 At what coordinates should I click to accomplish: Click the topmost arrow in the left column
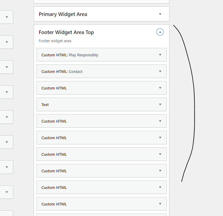[x=7, y=17]
